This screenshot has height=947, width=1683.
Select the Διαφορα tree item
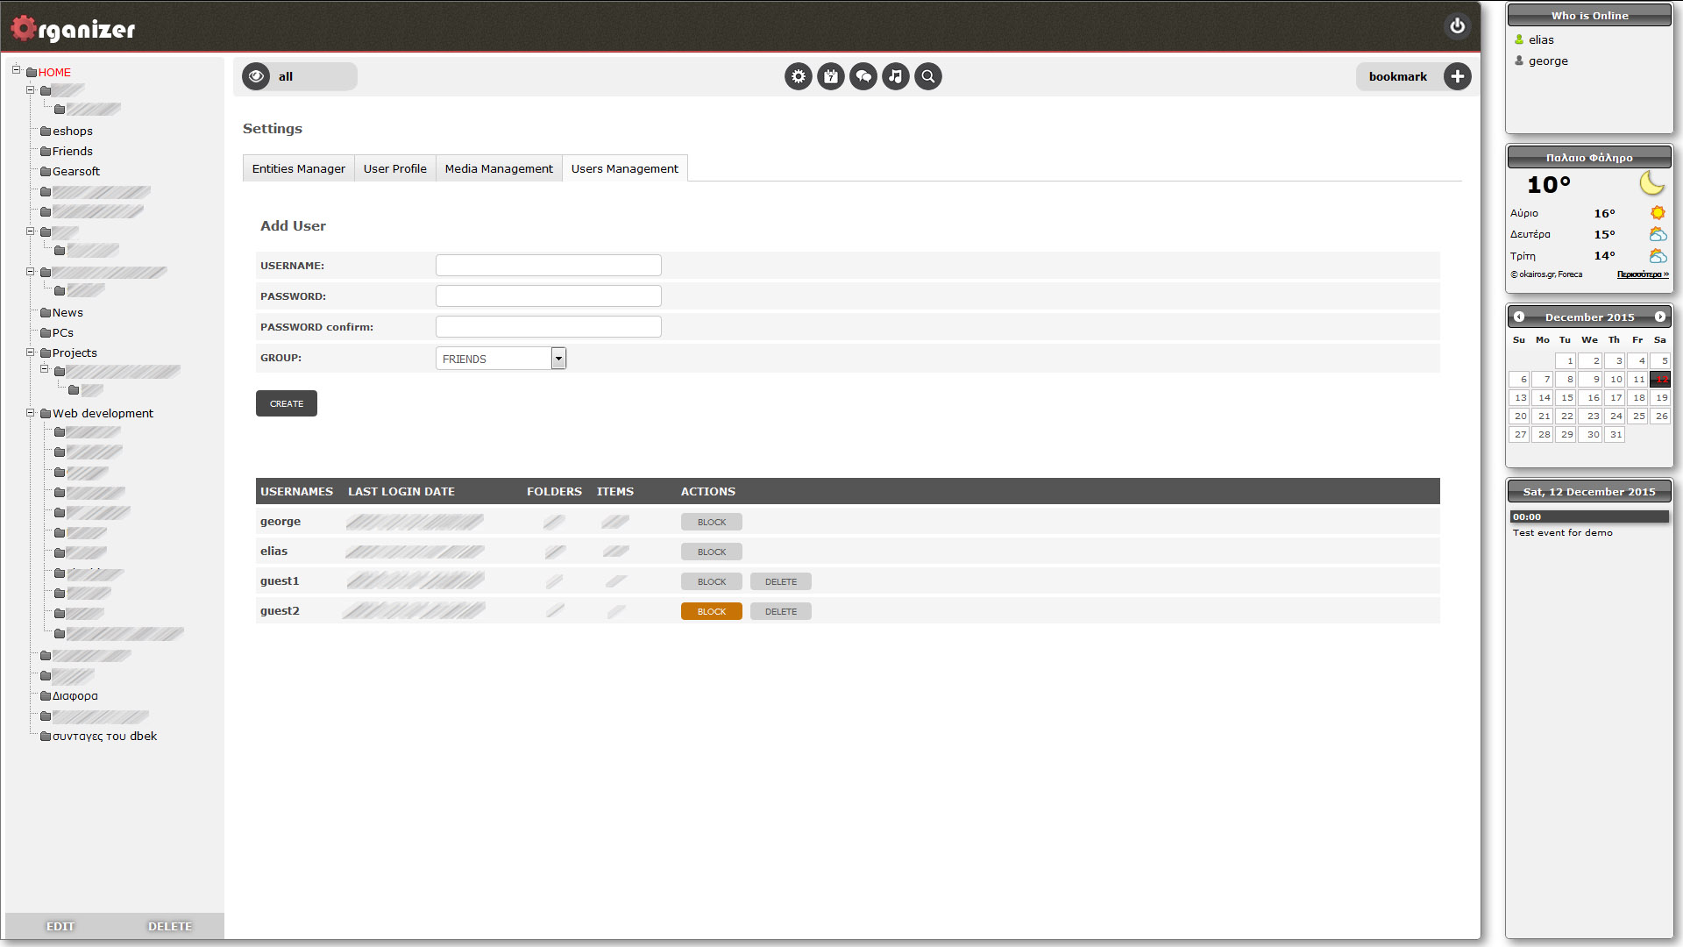click(x=75, y=695)
